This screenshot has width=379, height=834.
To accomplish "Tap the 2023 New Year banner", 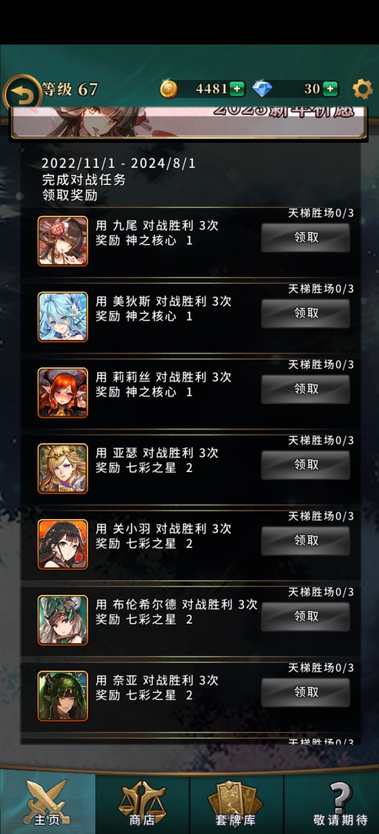I will (x=188, y=122).
